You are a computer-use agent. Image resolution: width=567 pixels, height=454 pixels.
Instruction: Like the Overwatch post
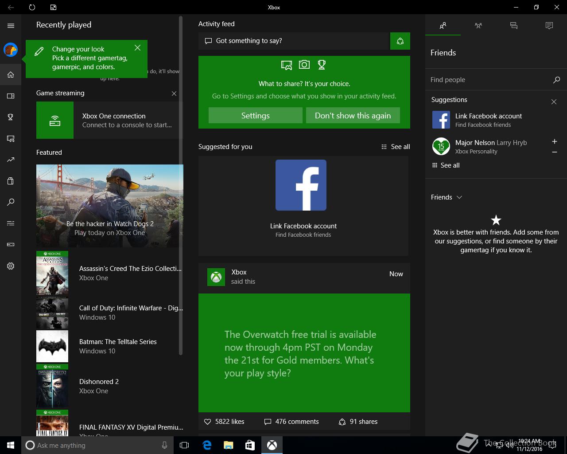[224, 422]
